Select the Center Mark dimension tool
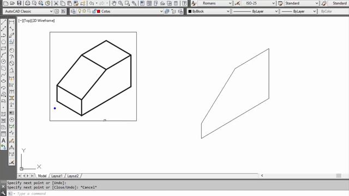Image resolution: width=349 pixels, height=196 pixels. pos(11,120)
